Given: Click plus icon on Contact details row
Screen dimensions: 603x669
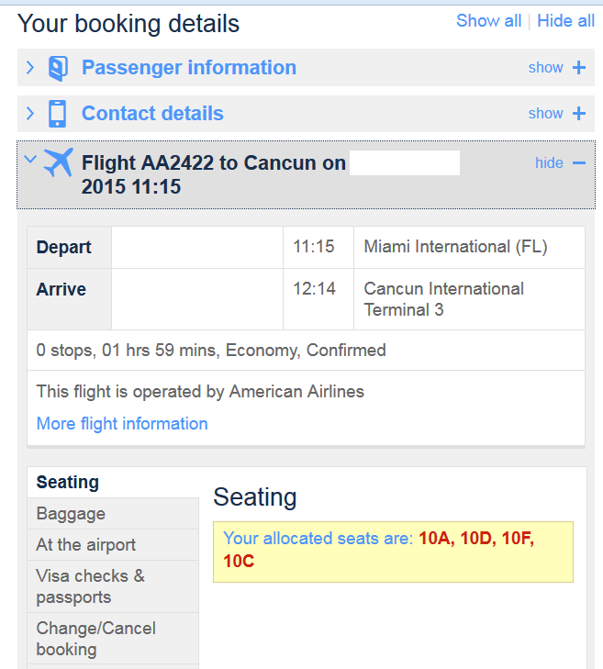Looking at the screenshot, I should [x=579, y=114].
